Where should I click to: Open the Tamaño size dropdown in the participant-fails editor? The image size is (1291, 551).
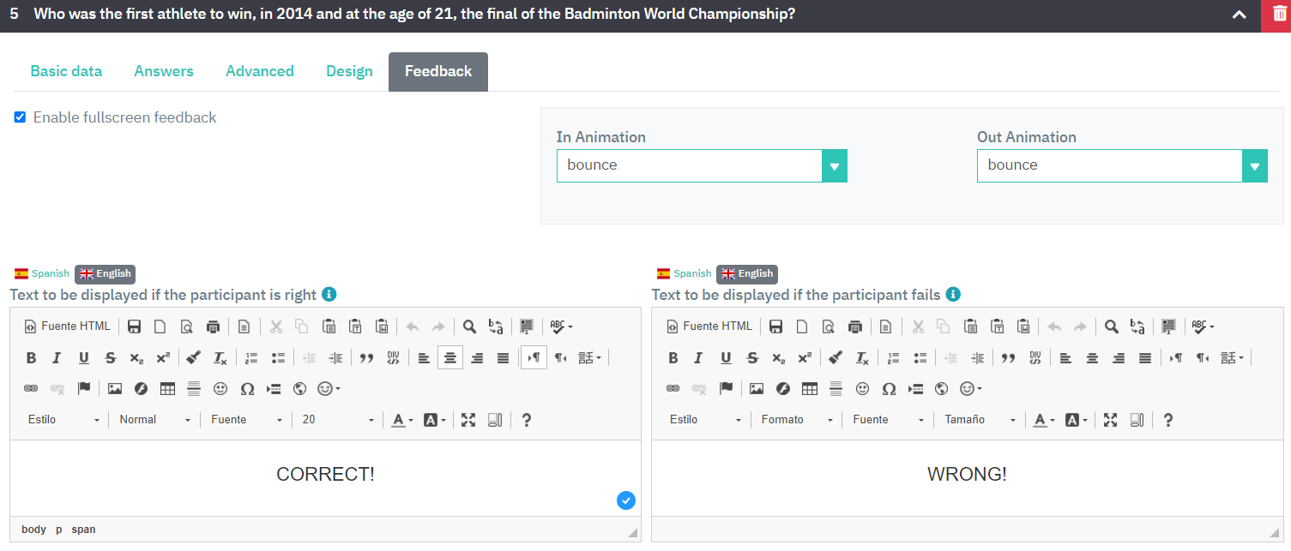(x=980, y=420)
